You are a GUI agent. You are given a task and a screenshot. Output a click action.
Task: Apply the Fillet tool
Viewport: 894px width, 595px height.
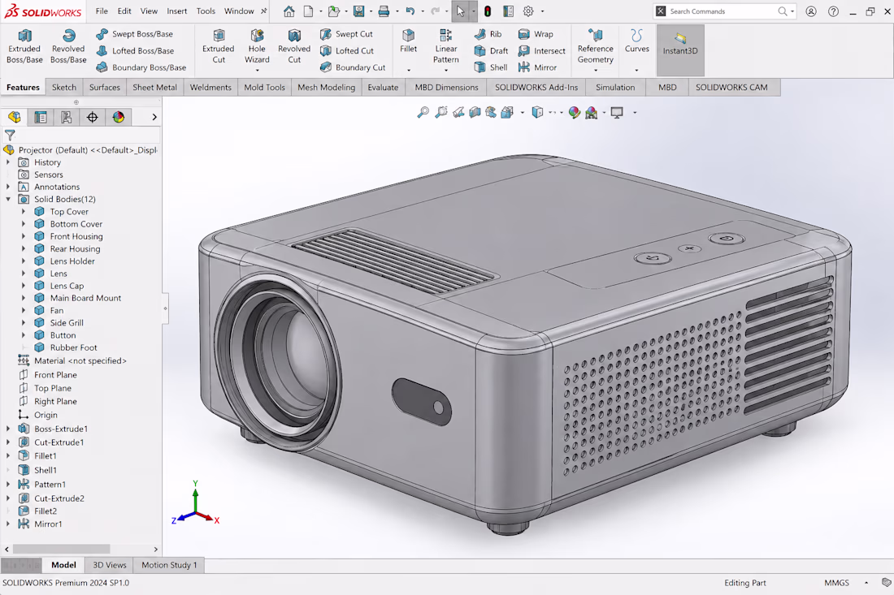(408, 41)
